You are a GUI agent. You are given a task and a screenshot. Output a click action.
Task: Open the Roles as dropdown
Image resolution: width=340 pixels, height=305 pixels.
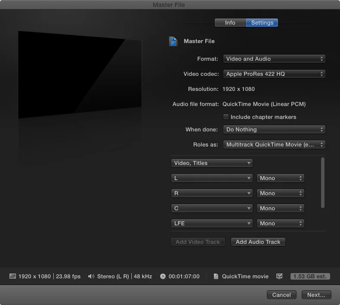(x=274, y=145)
